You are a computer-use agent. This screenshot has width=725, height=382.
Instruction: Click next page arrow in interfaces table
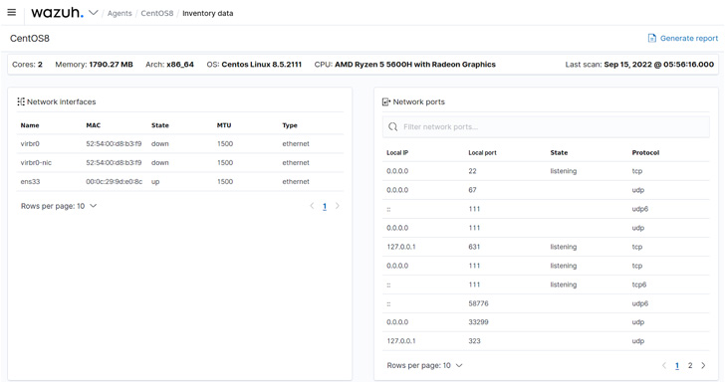point(337,206)
